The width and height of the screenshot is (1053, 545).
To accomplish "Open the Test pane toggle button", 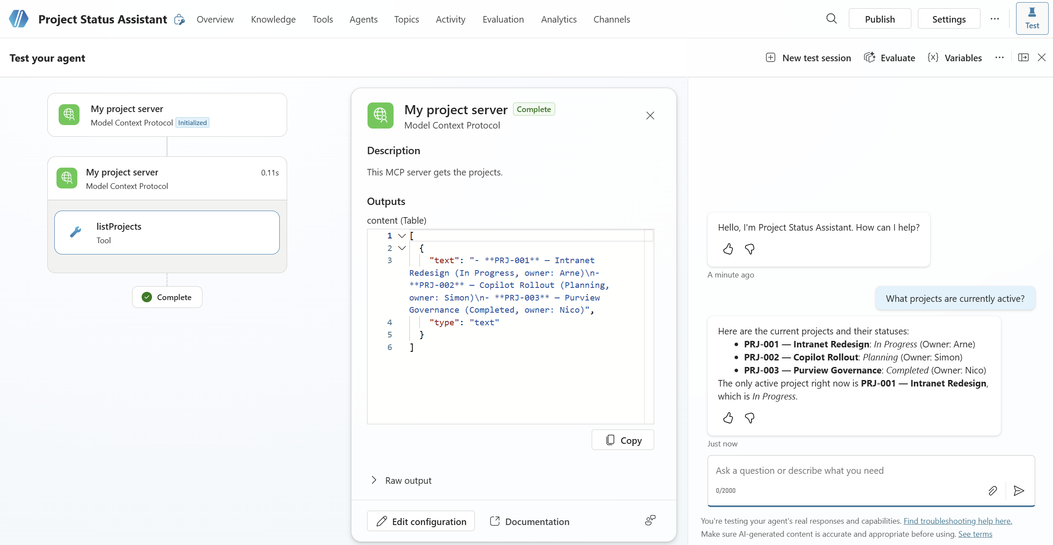I will tap(1032, 18).
